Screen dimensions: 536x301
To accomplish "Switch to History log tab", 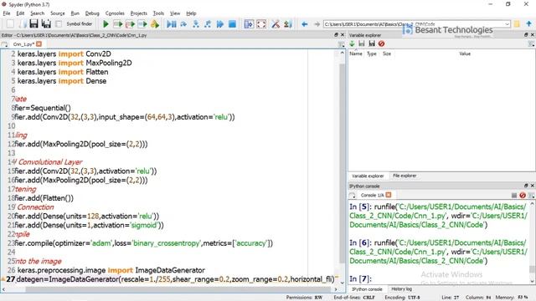I will click(402, 289).
